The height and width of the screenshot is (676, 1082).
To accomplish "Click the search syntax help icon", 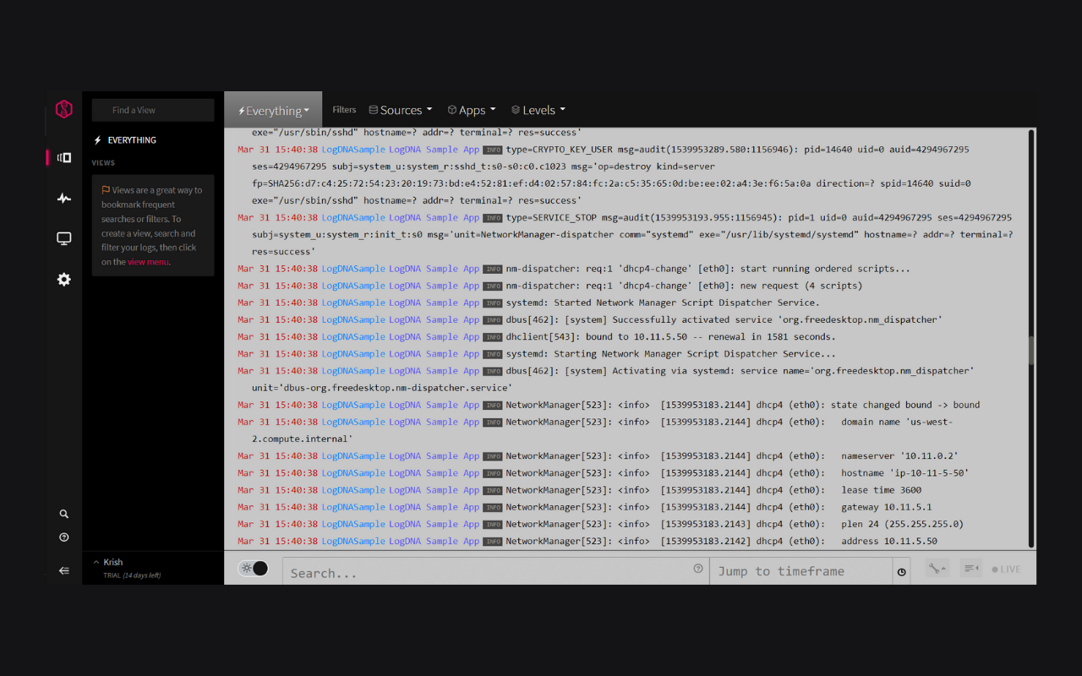I will point(698,569).
